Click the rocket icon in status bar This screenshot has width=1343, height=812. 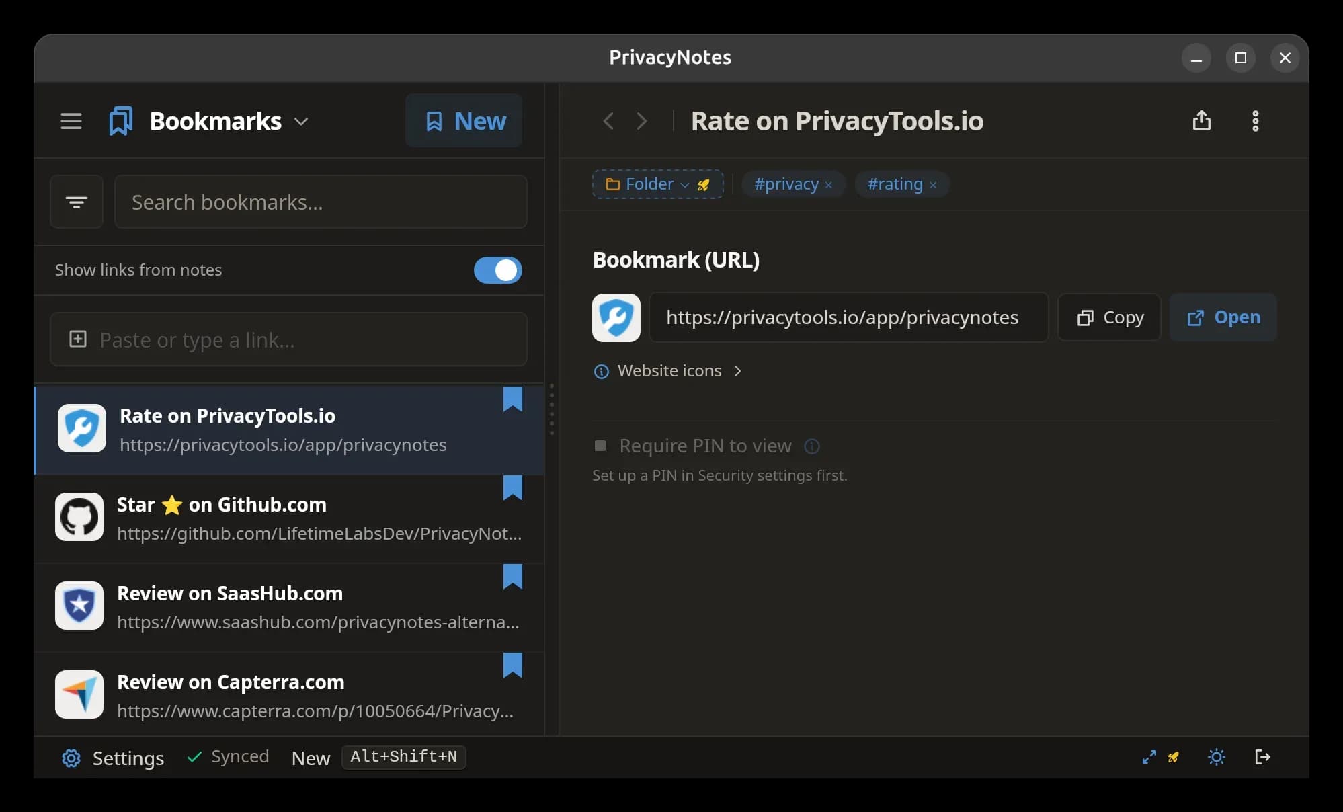click(x=1174, y=758)
